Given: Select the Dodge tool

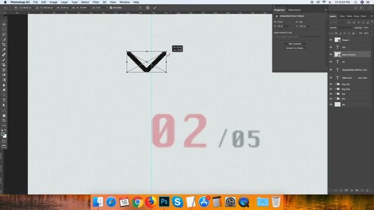Looking at the screenshot, I should pos(4,90).
